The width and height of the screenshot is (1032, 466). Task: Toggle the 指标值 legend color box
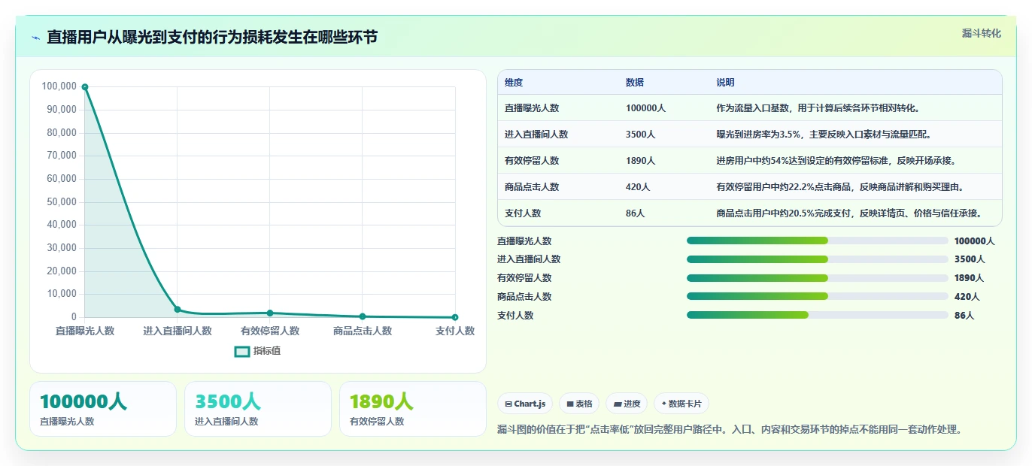tap(241, 351)
